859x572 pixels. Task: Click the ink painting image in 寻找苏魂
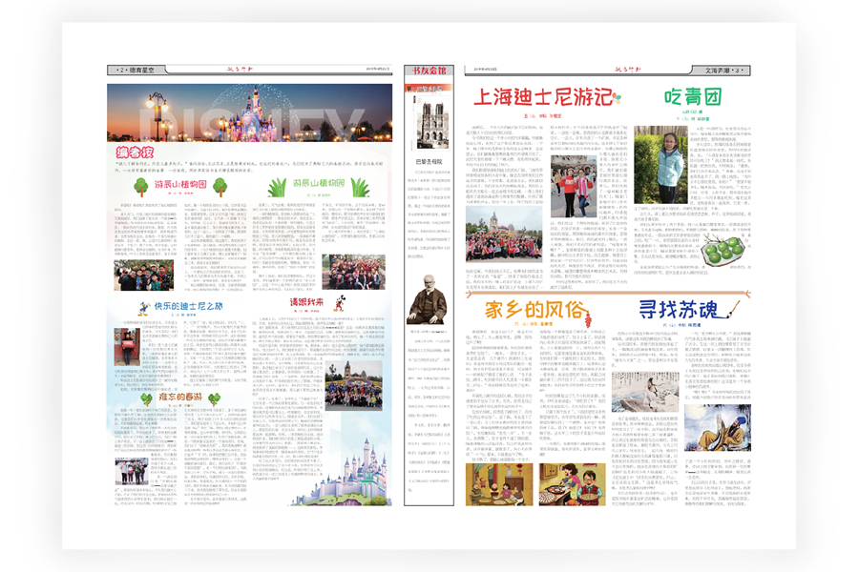pos(645,392)
